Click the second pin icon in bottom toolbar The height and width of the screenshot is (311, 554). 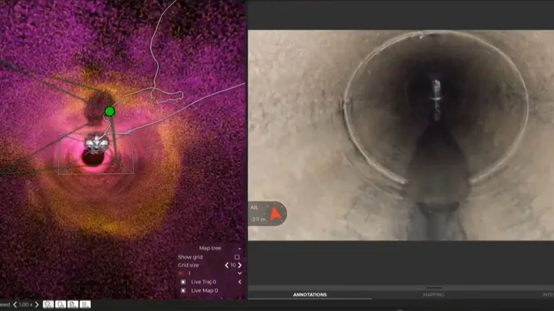61,304
